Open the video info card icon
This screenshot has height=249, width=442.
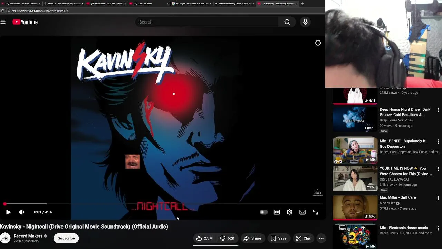[318, 43]
